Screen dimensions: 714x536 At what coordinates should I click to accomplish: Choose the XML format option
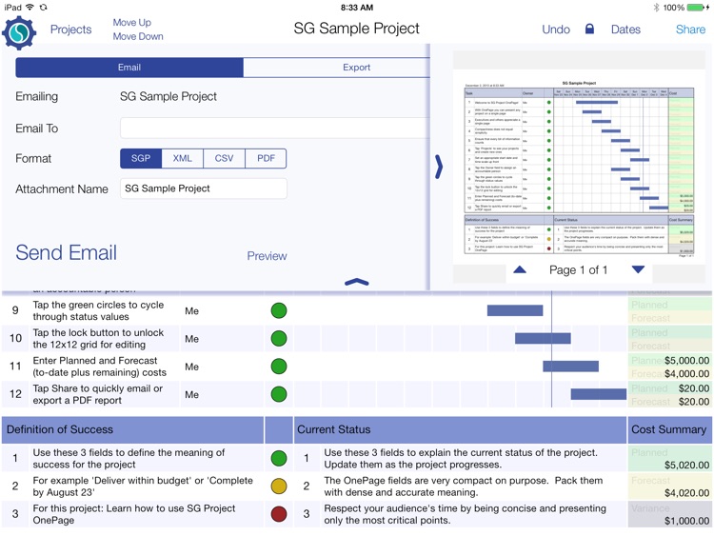coord(182,158)
